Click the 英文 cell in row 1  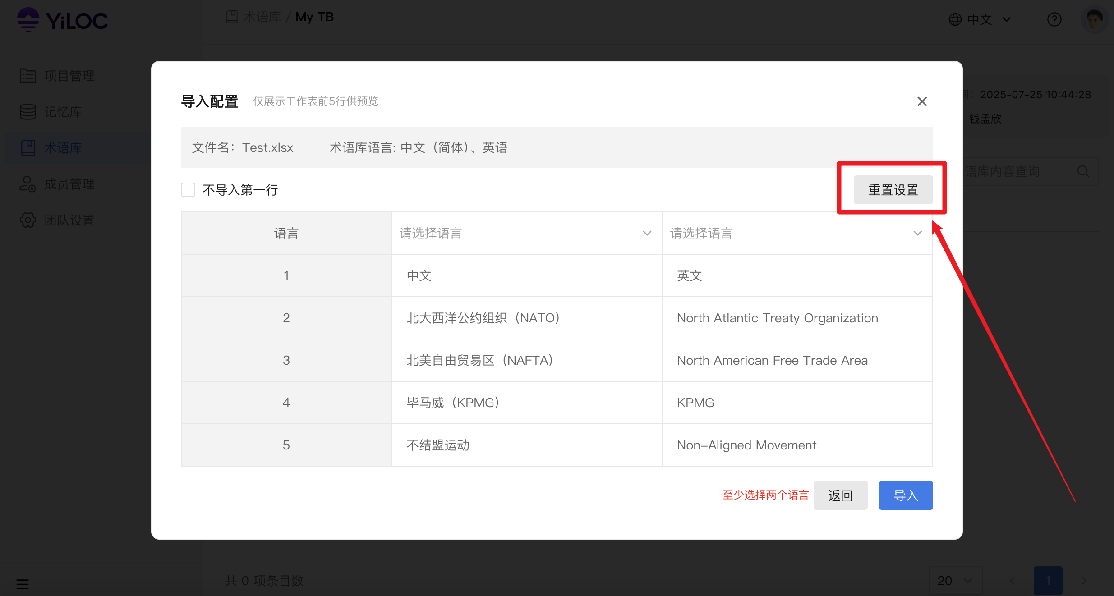click(797, 275)
